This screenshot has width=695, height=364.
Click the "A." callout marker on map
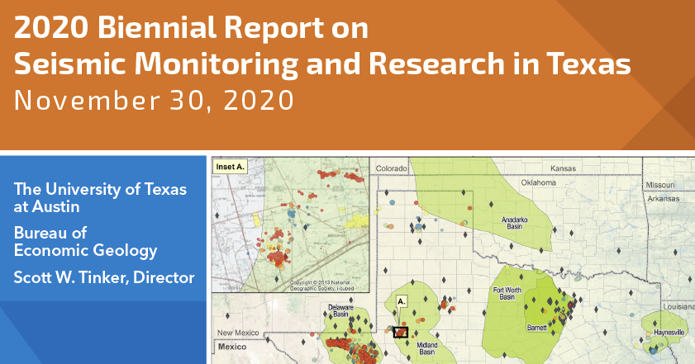pyautogui.click(x=401, y=301)
